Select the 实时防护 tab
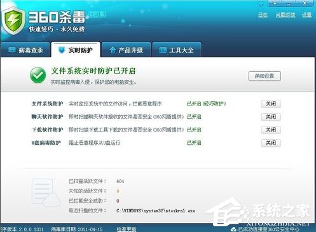Image resolution: width=316 pixels, height=232 pixels. point(76,50)
